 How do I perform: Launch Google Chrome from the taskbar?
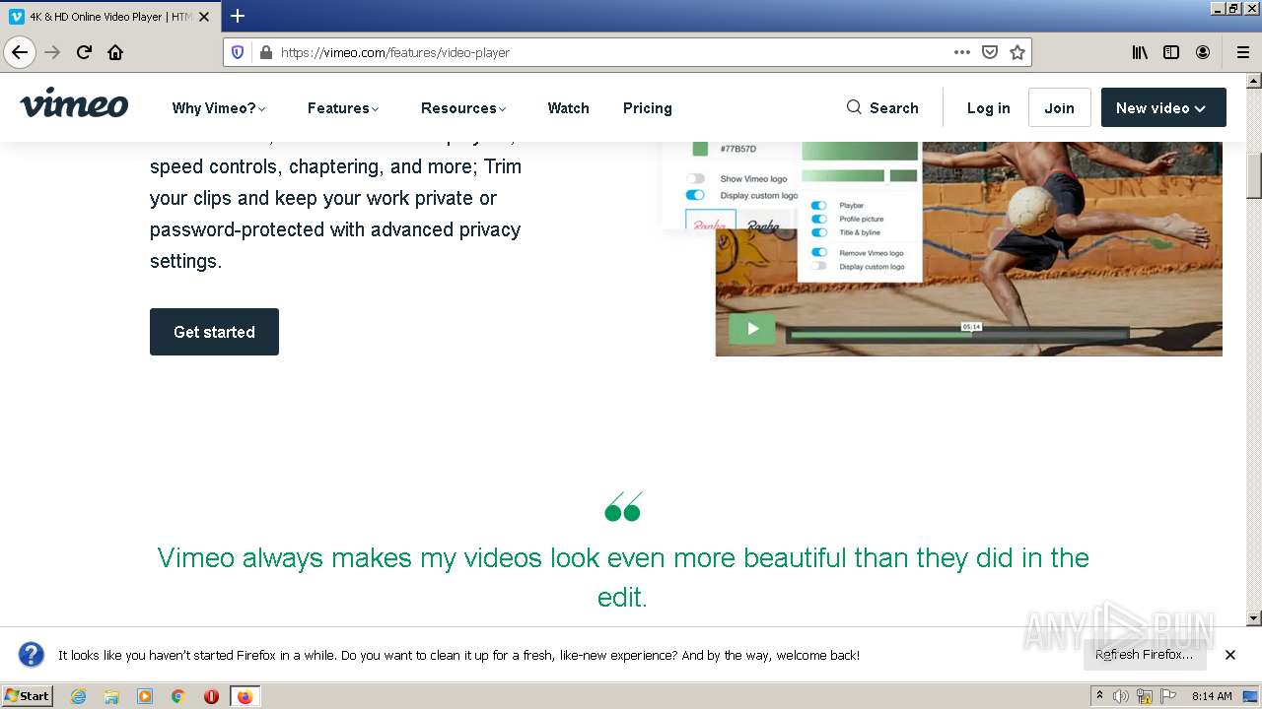click(178, 696)
